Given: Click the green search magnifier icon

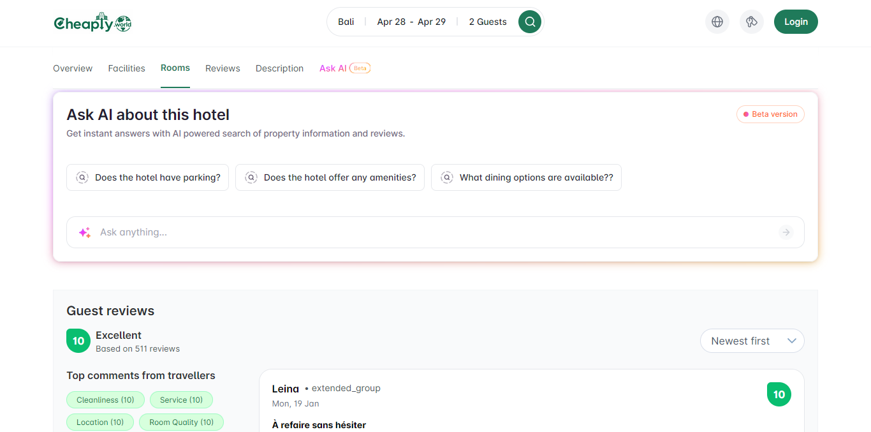Looking at the screenshot, I should point(530,22).
